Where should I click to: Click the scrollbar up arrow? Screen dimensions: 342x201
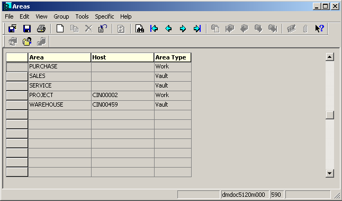pos(330,57)
